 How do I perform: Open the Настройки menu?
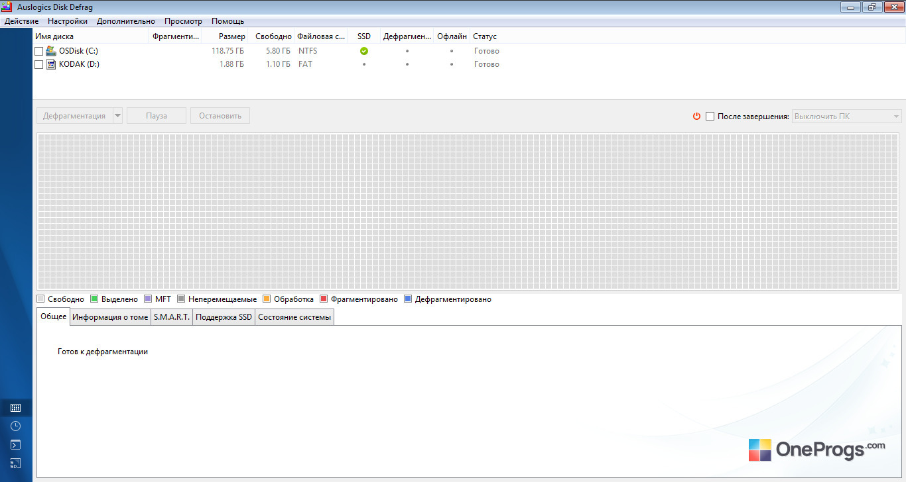[68, 21]
